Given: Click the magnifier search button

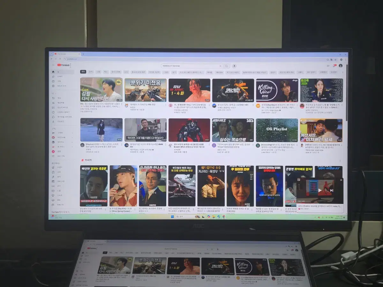Looking at the screenshot, I should pos(226,66).
